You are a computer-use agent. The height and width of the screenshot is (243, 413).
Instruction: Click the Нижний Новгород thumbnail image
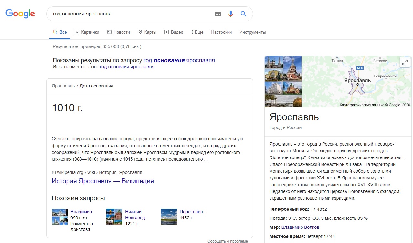click(114, 217)
